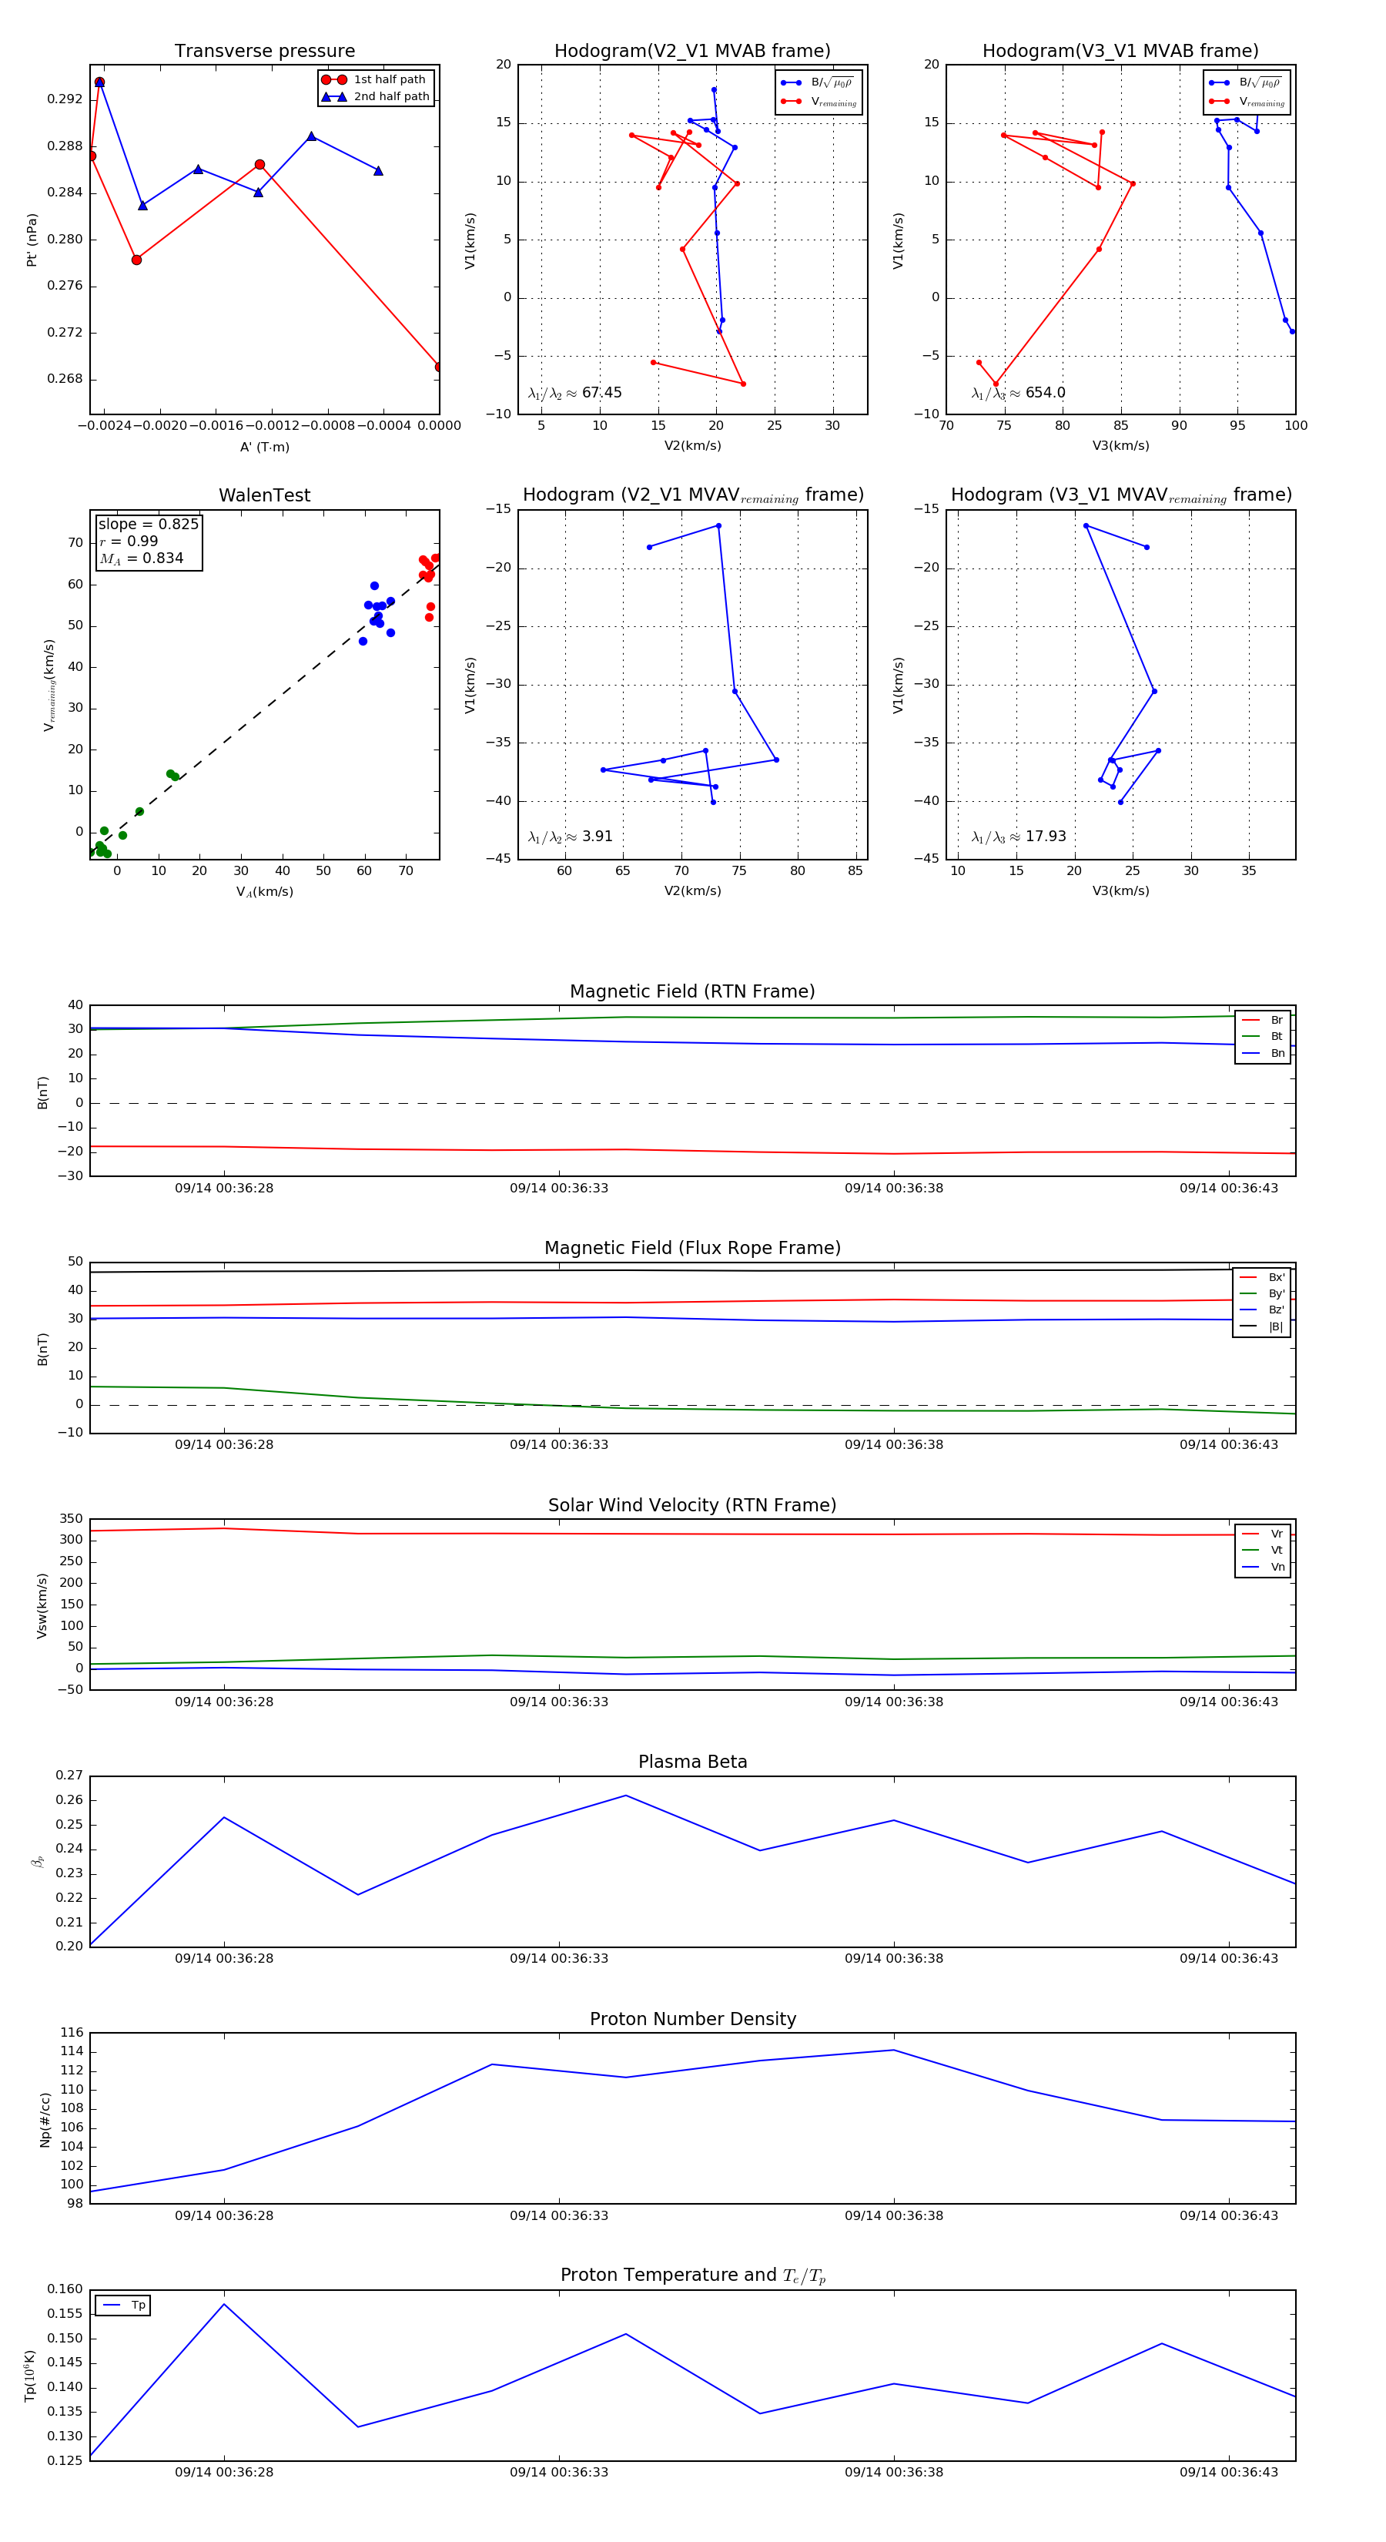
Task: Click '09/14 00:36:38' under Solar Wind Velocity plot
Action: tap(894, 1702)
